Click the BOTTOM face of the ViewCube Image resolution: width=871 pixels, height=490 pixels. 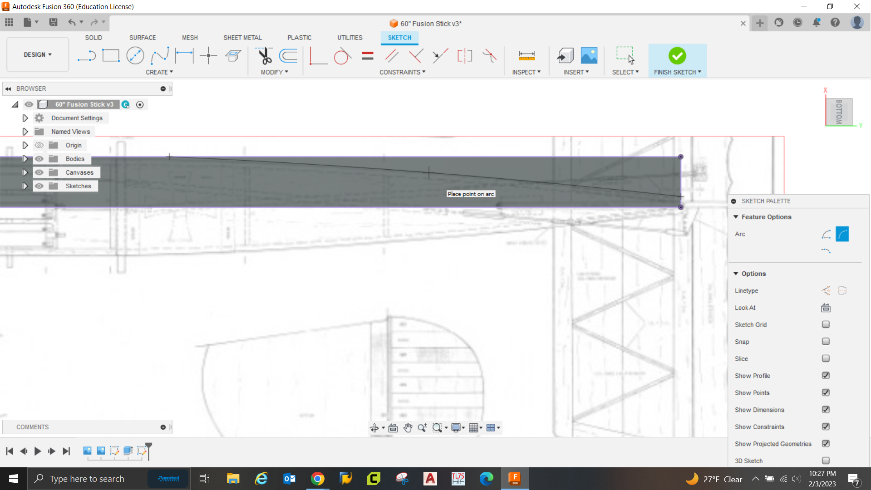[839, 112]
